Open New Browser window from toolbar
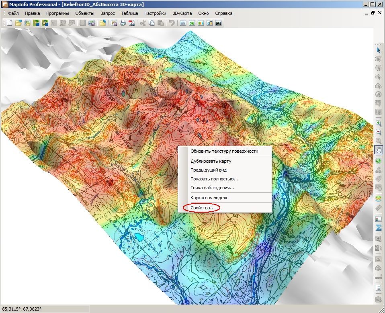The height and width of the screenshot is (313, 385). (x=183, y=23)
